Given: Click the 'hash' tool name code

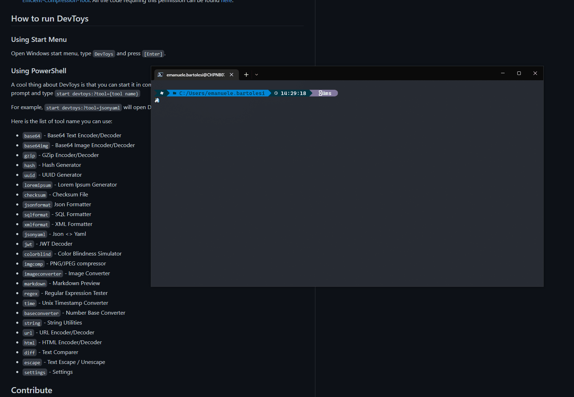Looking at the screenshot, I should coord(30,165).
